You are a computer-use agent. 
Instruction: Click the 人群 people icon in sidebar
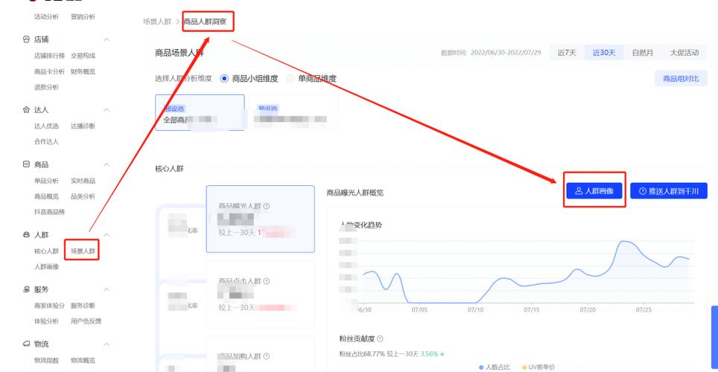[27, 234]
